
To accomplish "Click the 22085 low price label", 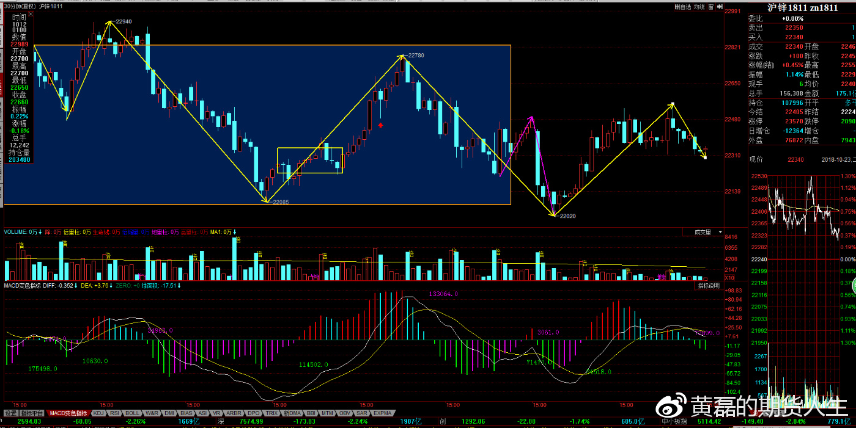I will [281, 202].
